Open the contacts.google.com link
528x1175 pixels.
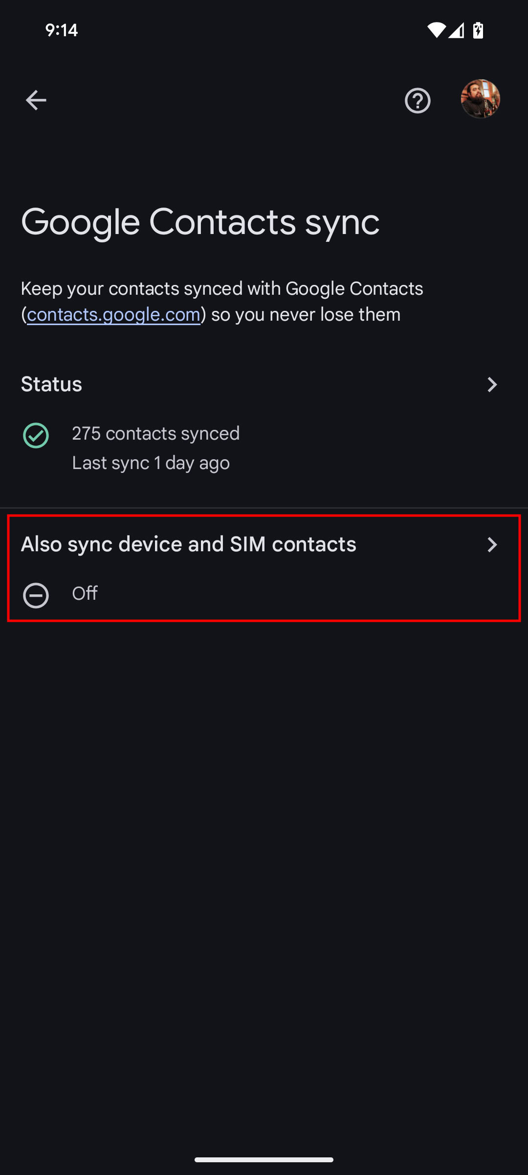114,315
